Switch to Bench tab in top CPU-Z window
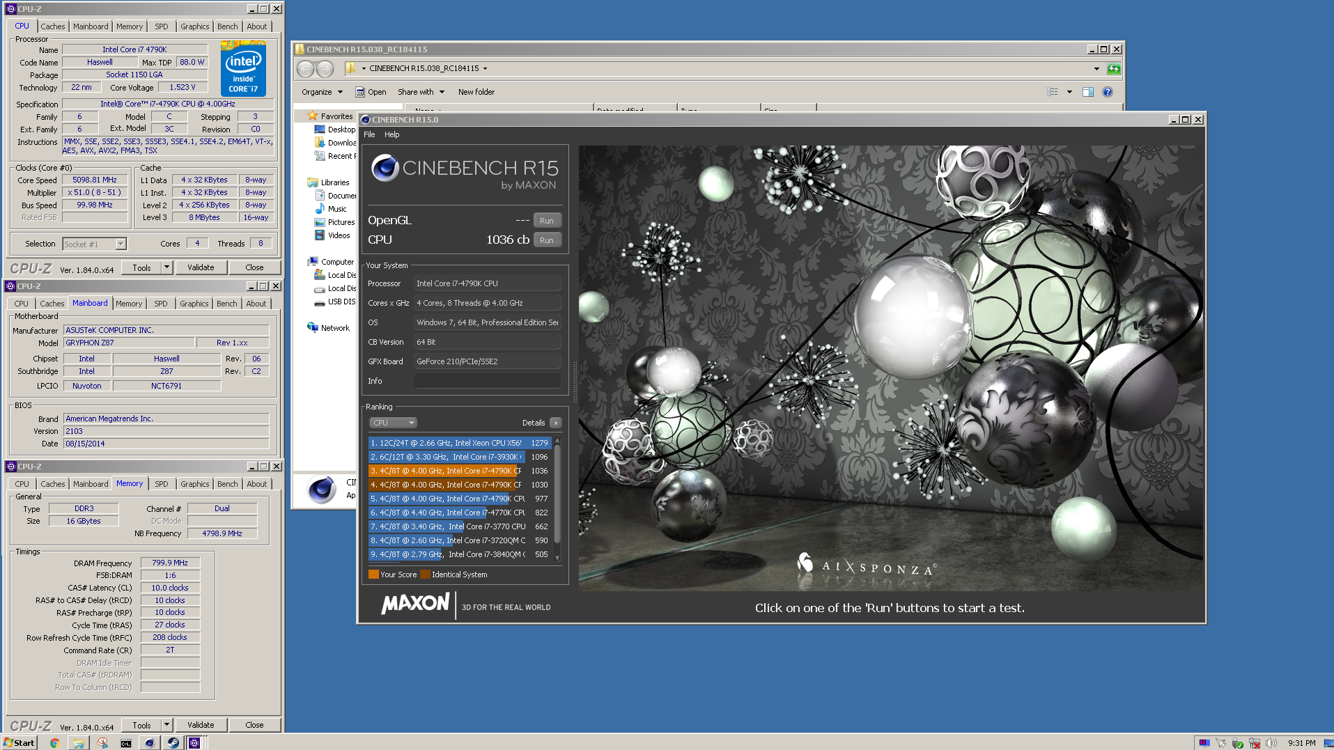This screenshot has width=1334, height=750. [x=228, y=26]
